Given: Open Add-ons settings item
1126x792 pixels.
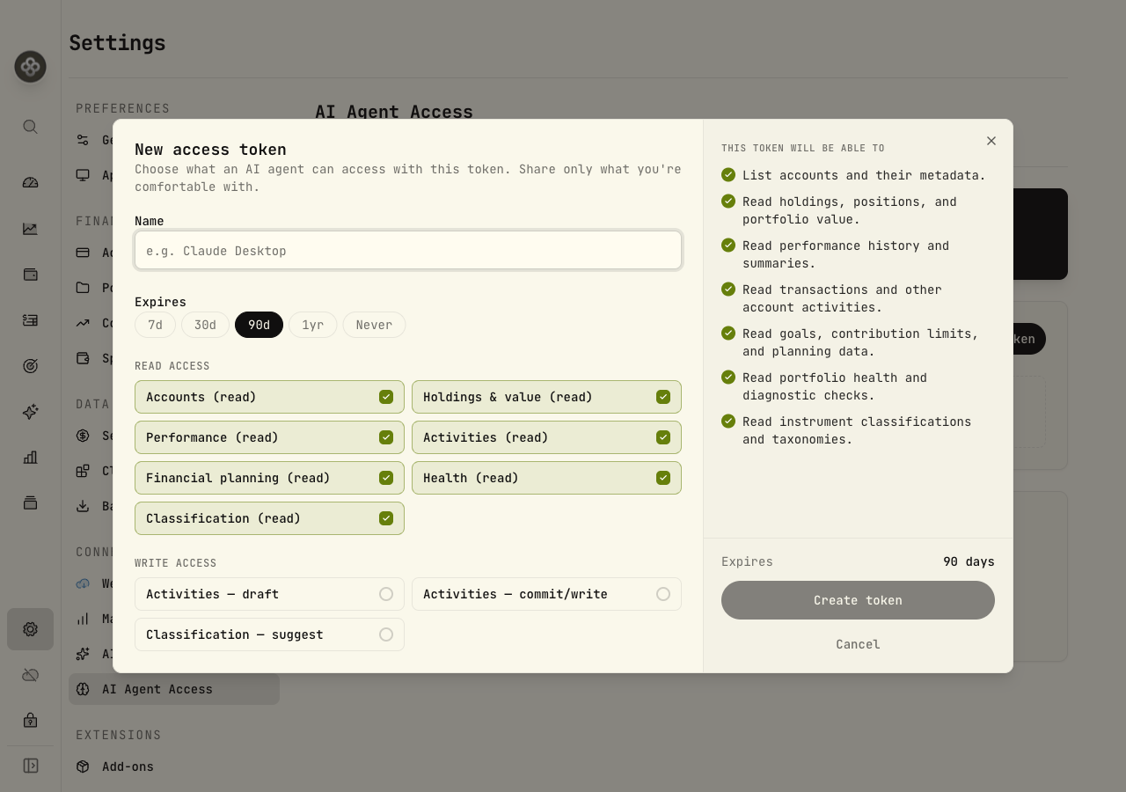Looking at the screenshot, I should point(174,766).
